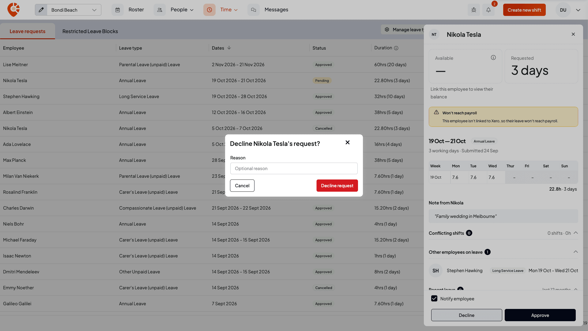Close the Decline request dialog

pos(348,142)
